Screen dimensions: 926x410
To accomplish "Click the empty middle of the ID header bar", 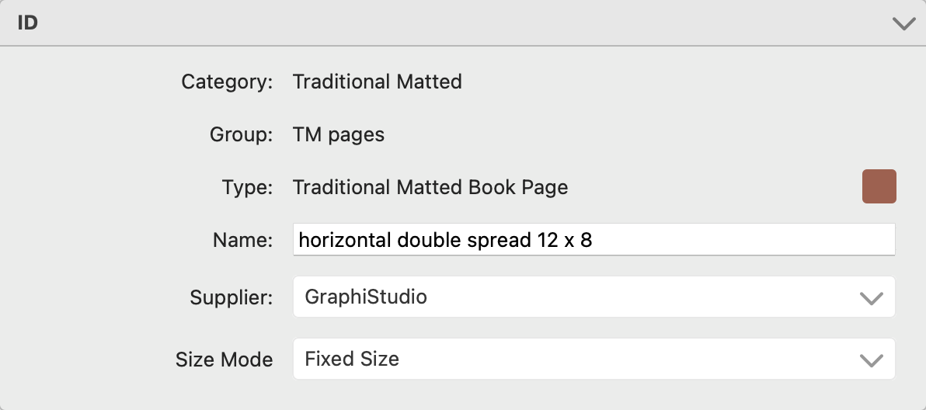I will tap(466, 23).
